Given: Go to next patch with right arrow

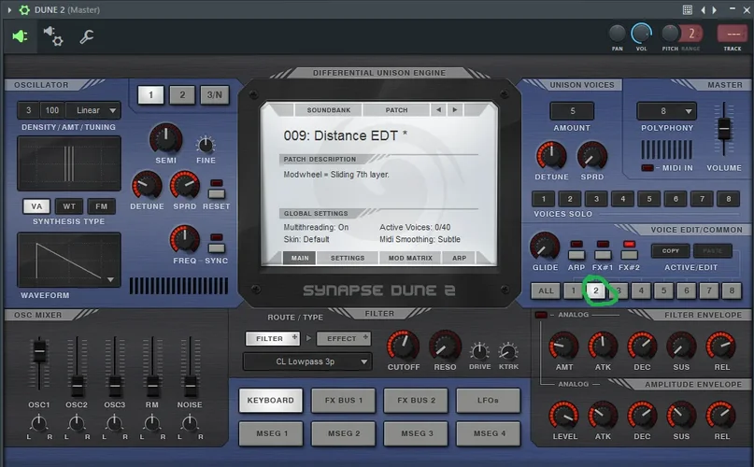Looking at the screenshot, I should pos(455,109).
